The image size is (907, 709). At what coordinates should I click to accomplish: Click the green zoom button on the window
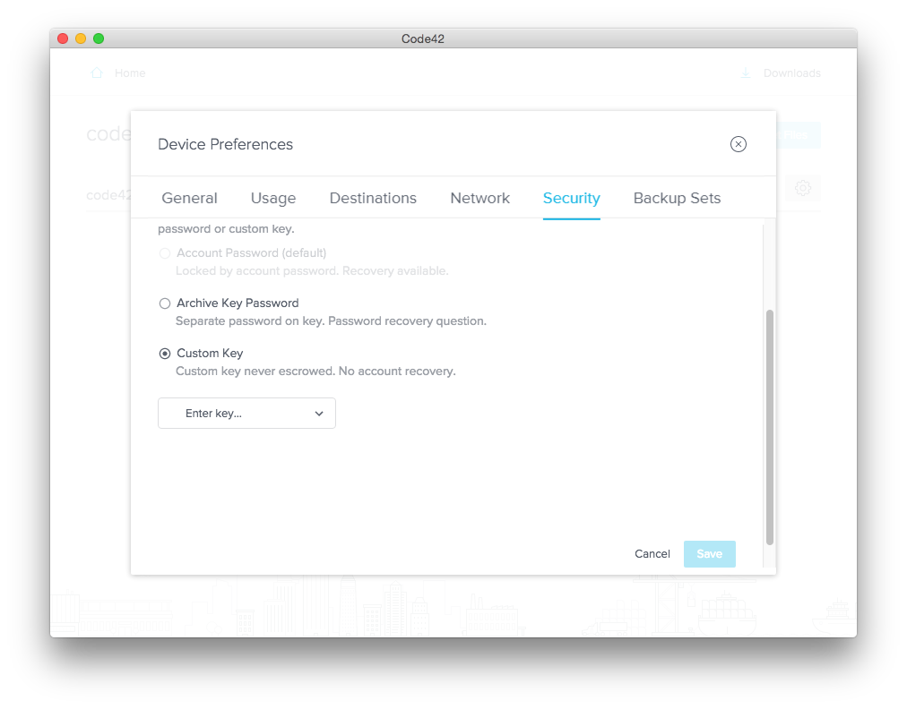point(99,38)
